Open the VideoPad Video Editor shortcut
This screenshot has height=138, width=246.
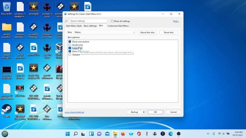coord(20,112)
